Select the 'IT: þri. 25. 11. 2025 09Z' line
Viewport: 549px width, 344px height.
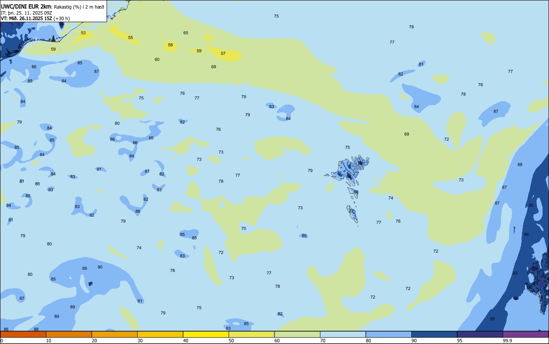pos(26,13)
